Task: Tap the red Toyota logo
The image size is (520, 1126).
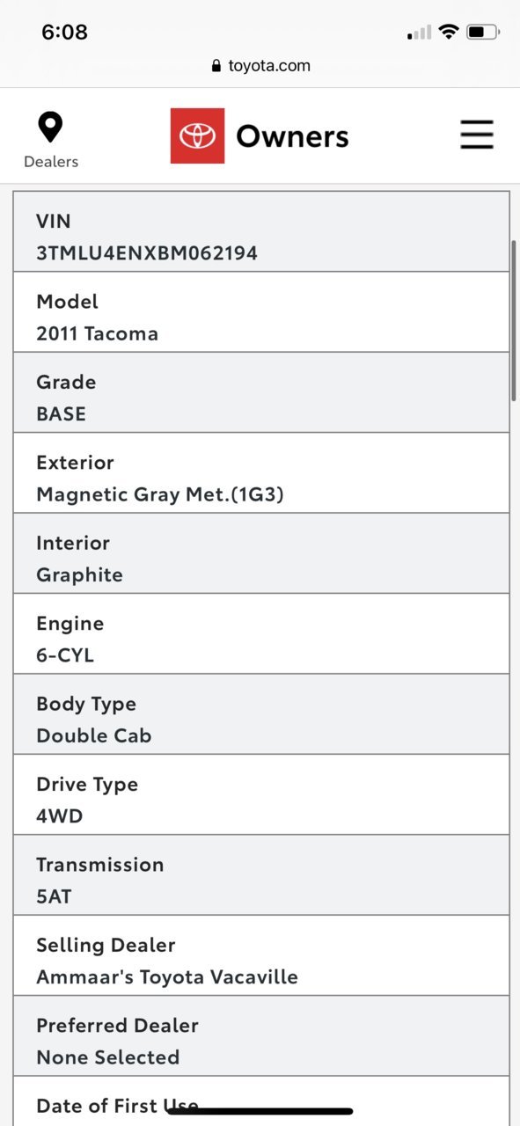Action: click(x=197, y=135)
